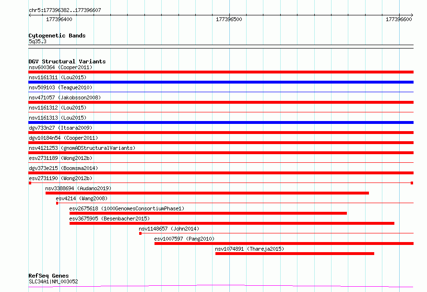Click the 177396400 ruler position label

coord(59,19)
